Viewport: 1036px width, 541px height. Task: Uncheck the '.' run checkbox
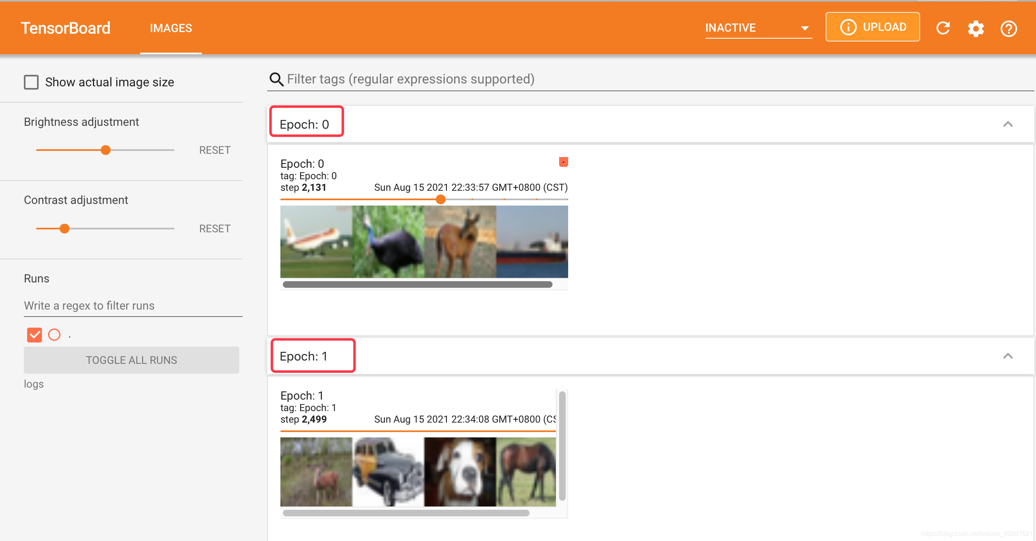click(35, 335)
